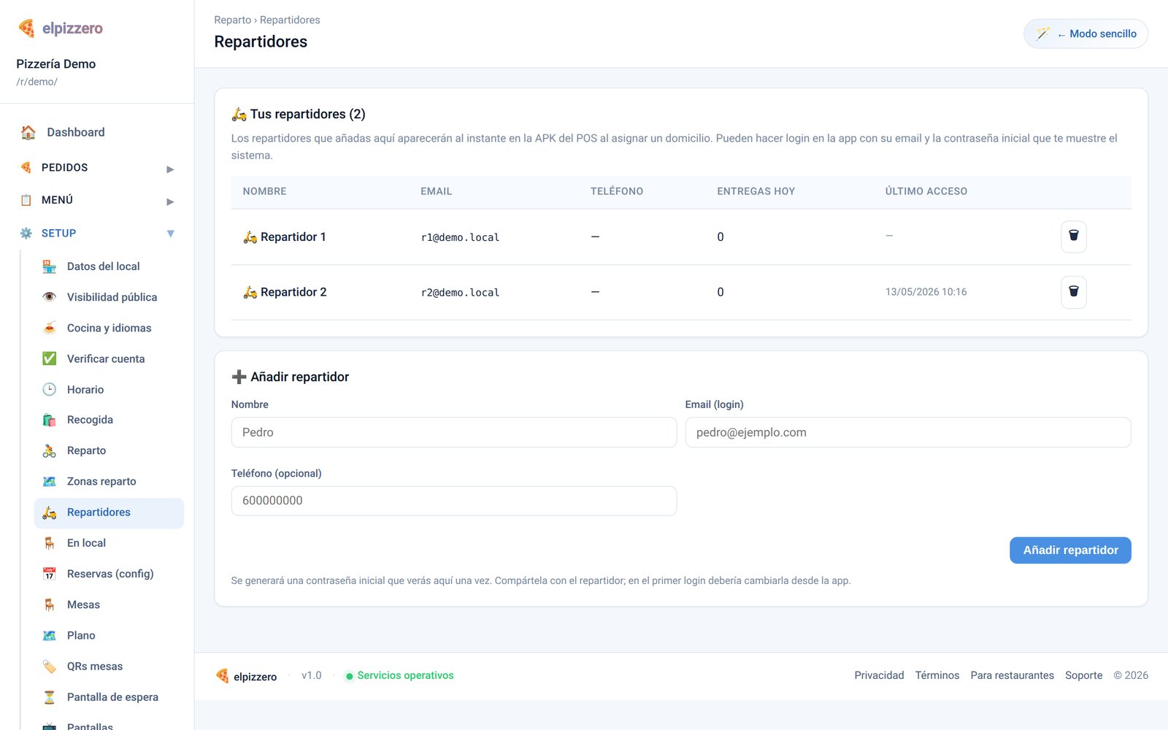Open the Soporte footer link

pos(1083,675)
